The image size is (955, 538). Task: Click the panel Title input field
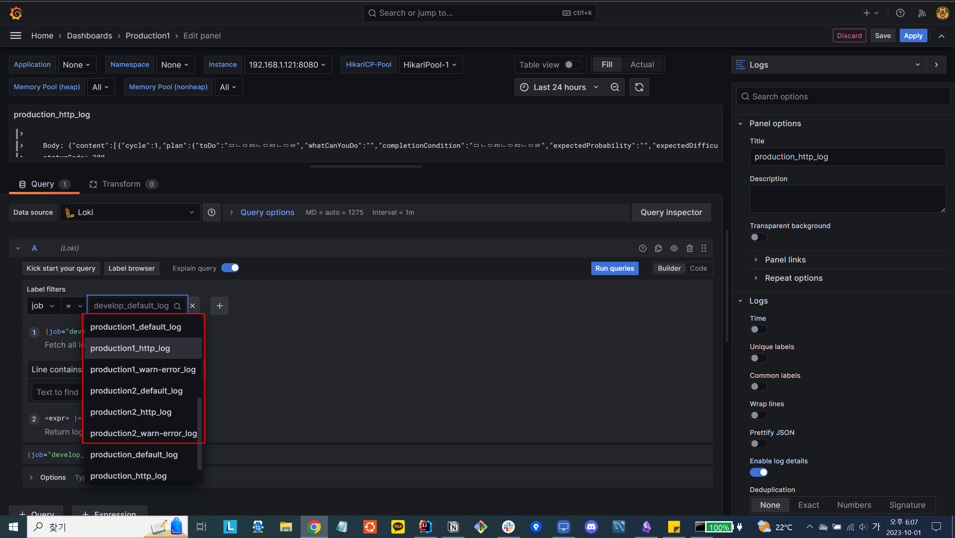click(847, 157)
